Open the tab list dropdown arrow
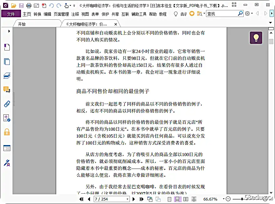This screenshot has width=275, height=204. 270,23
